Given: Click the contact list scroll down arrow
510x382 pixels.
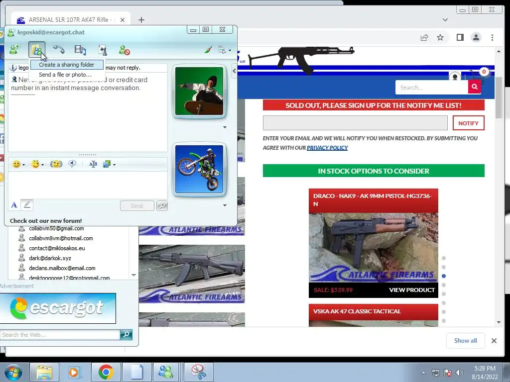Looking at the screenshot, I should point(133,275).
